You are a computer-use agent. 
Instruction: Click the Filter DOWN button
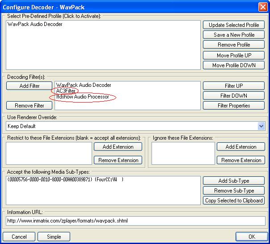point(234,96)
